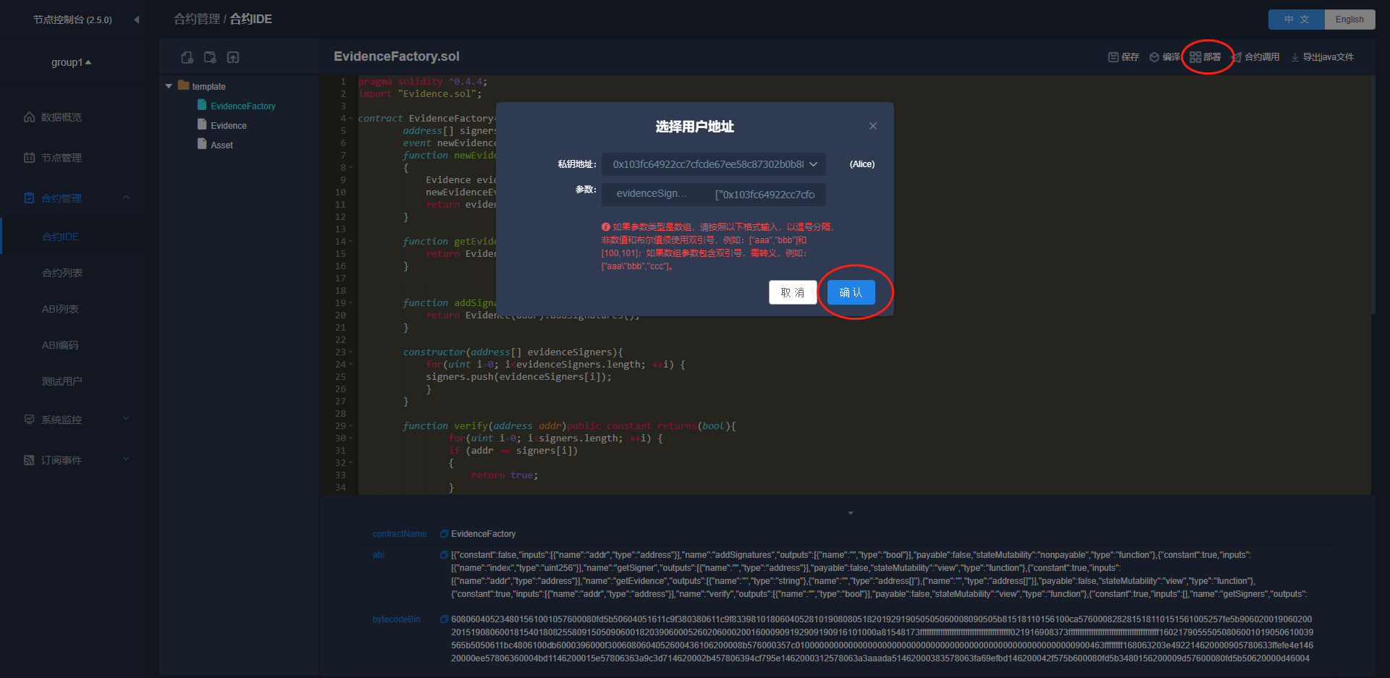1390x678 pixels.
Task: Switch language to English
Action: pyautogui.click(x=1349, y=20)
